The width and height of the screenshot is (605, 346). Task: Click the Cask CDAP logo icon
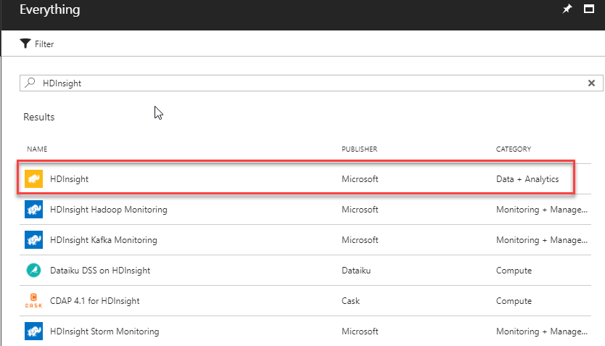click(33, 301)
